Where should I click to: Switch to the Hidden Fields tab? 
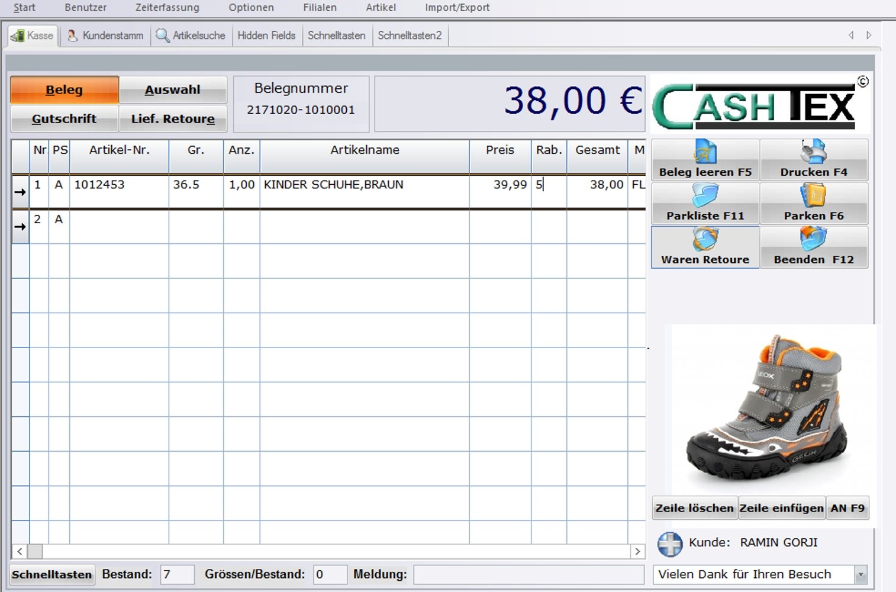click(x=266, y=36)
